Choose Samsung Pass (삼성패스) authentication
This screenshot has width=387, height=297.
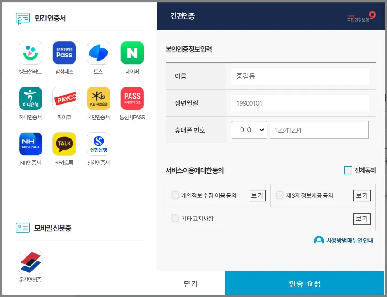[x=64, y=53]
